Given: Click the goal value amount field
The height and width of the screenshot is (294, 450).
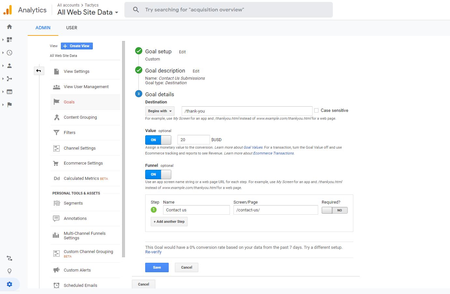Looking at the screenshot, I should 194,140.
